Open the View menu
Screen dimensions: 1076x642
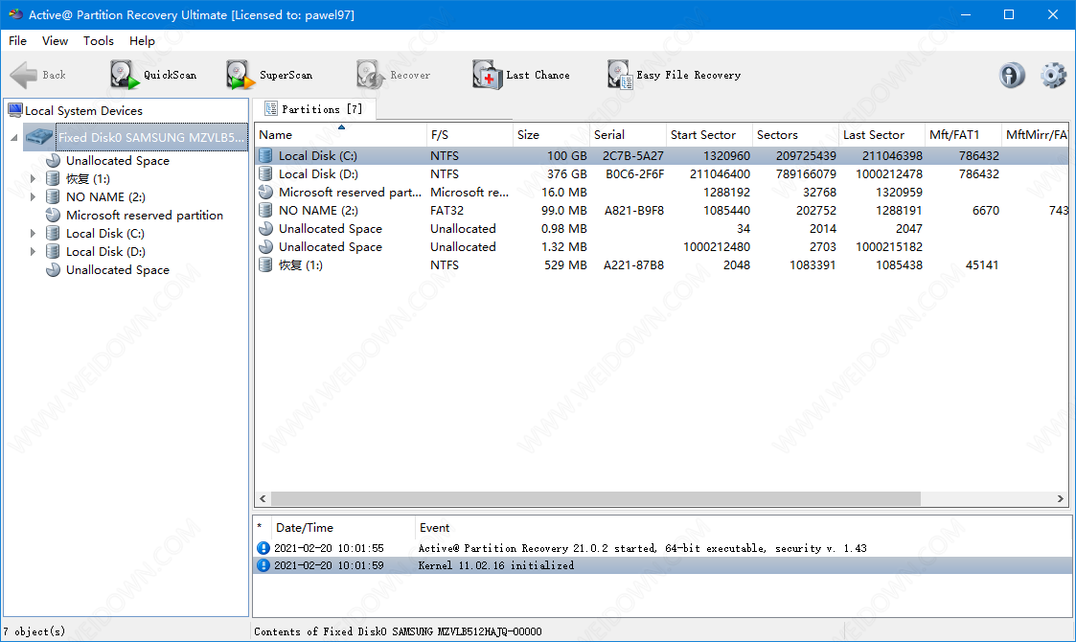point(55,40)
